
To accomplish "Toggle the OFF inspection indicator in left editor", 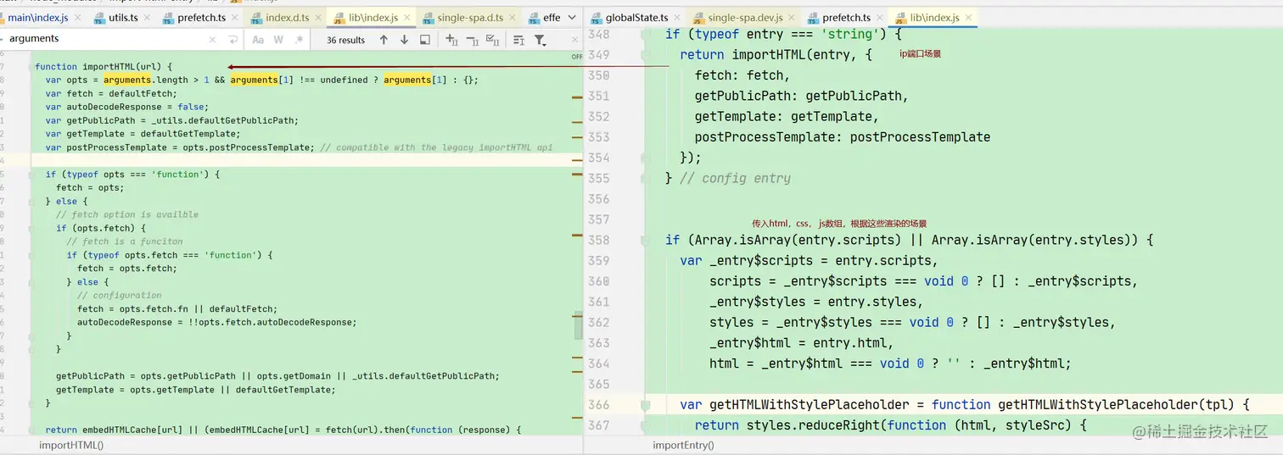I will pyautogui.click(x=577, y=57).
